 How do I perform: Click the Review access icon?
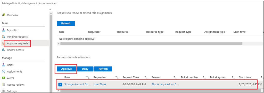[x=3, y=50]
